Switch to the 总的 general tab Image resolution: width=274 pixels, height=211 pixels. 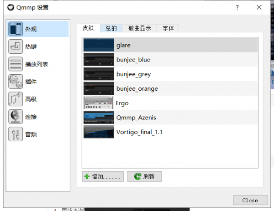pyautogui.click(x=111, y=28)
